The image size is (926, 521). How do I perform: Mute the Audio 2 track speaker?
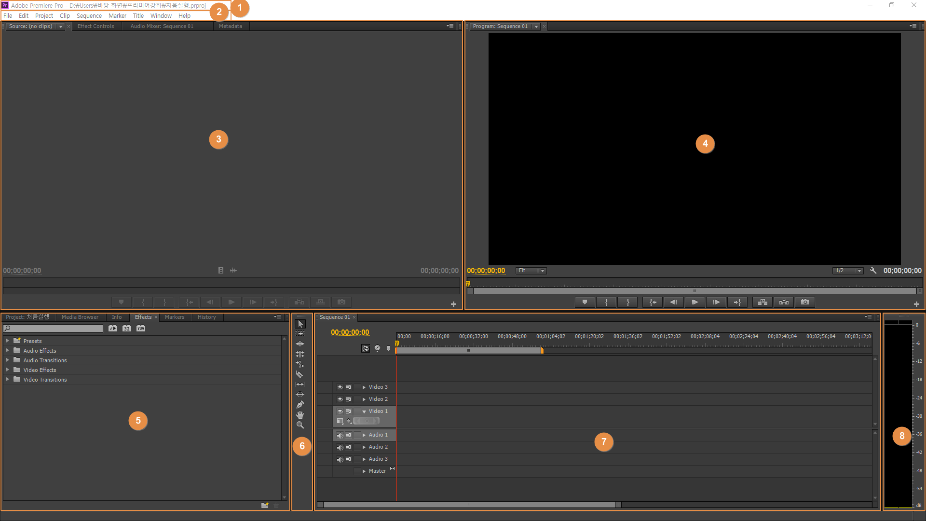340,447
